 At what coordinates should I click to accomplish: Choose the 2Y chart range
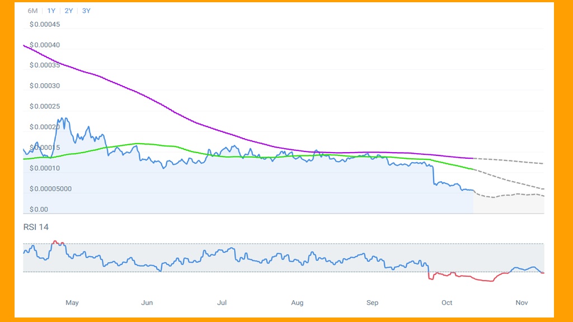click(x=69, y=11)
